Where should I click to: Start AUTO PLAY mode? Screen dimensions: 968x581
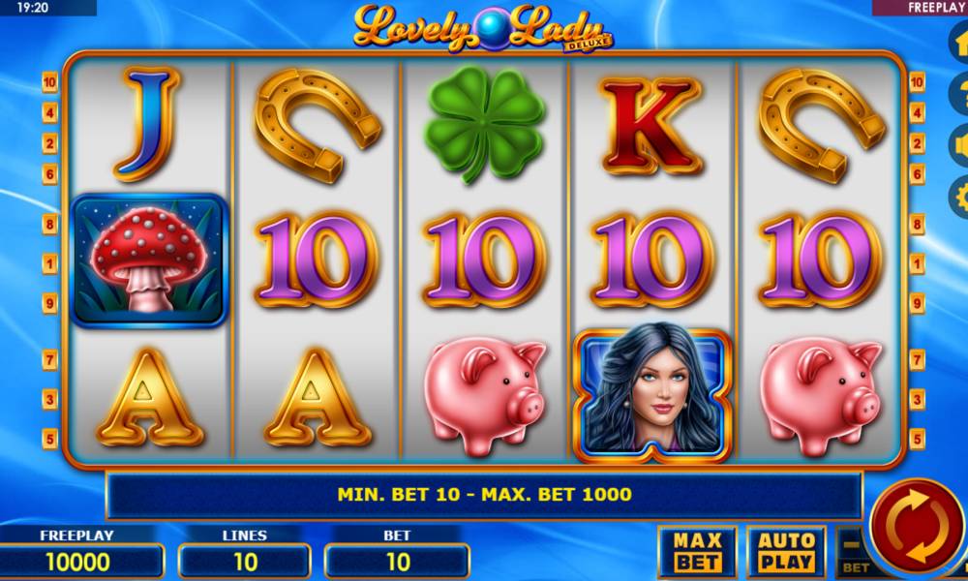pos(786,551)
